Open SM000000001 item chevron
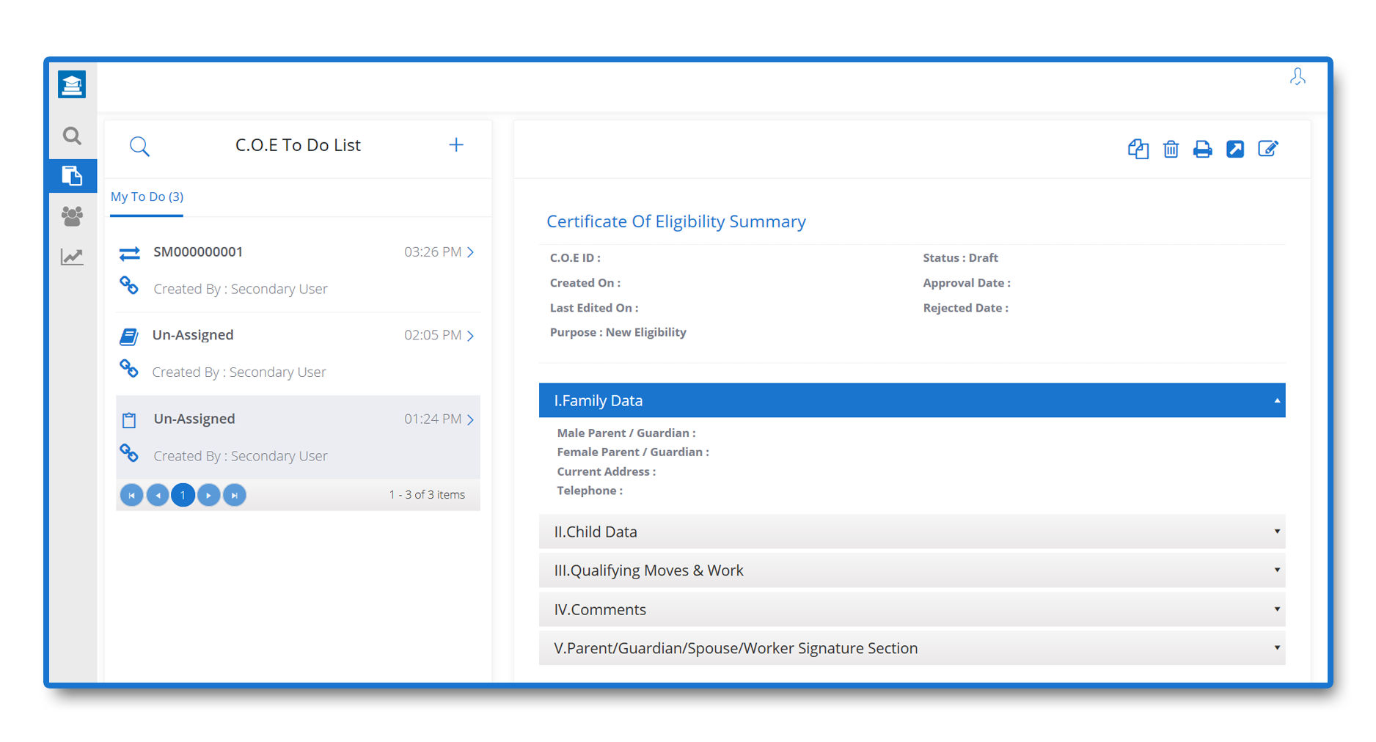1376x742 pixels. pos(471,252)
